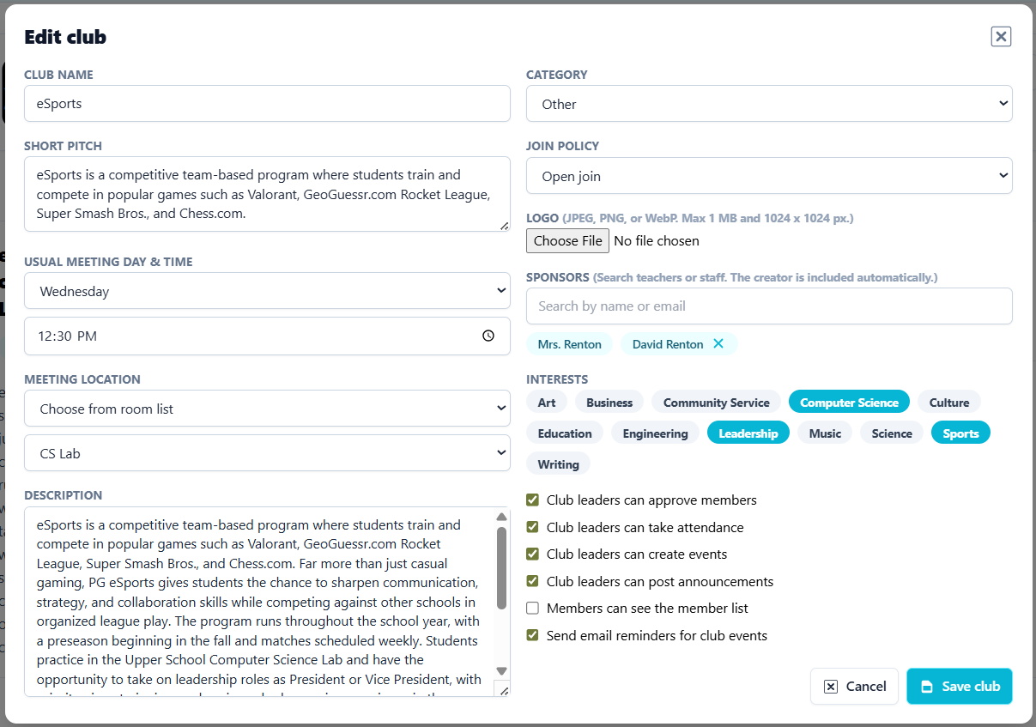Select the Culture interest tag
Screen dimensions: 1036x727
(x=949, y=403)
